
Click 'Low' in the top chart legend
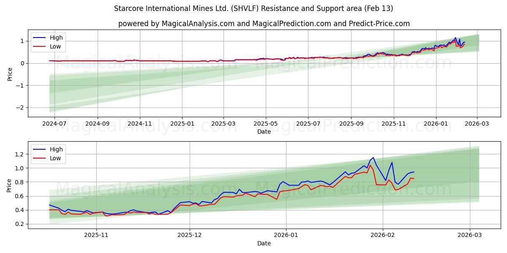pyautogui.click(x=55, y=46)
